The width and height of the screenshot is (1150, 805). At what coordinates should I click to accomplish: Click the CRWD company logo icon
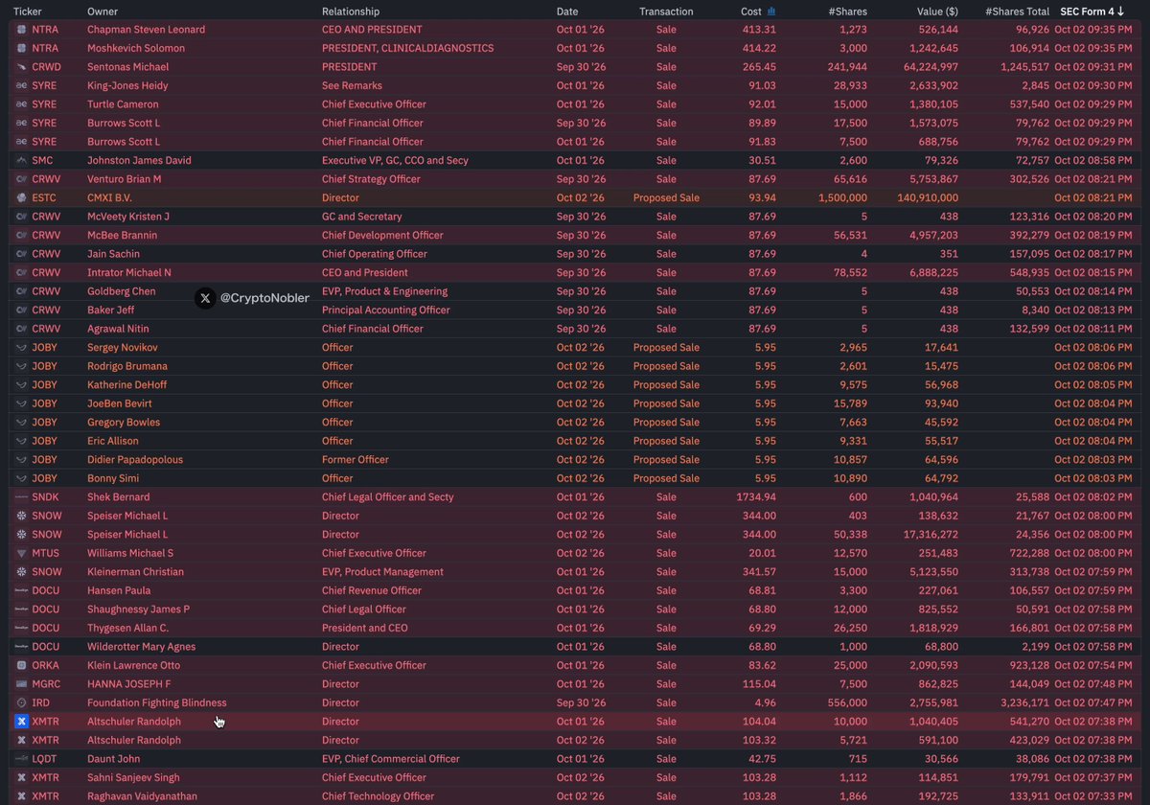(21, 67)
